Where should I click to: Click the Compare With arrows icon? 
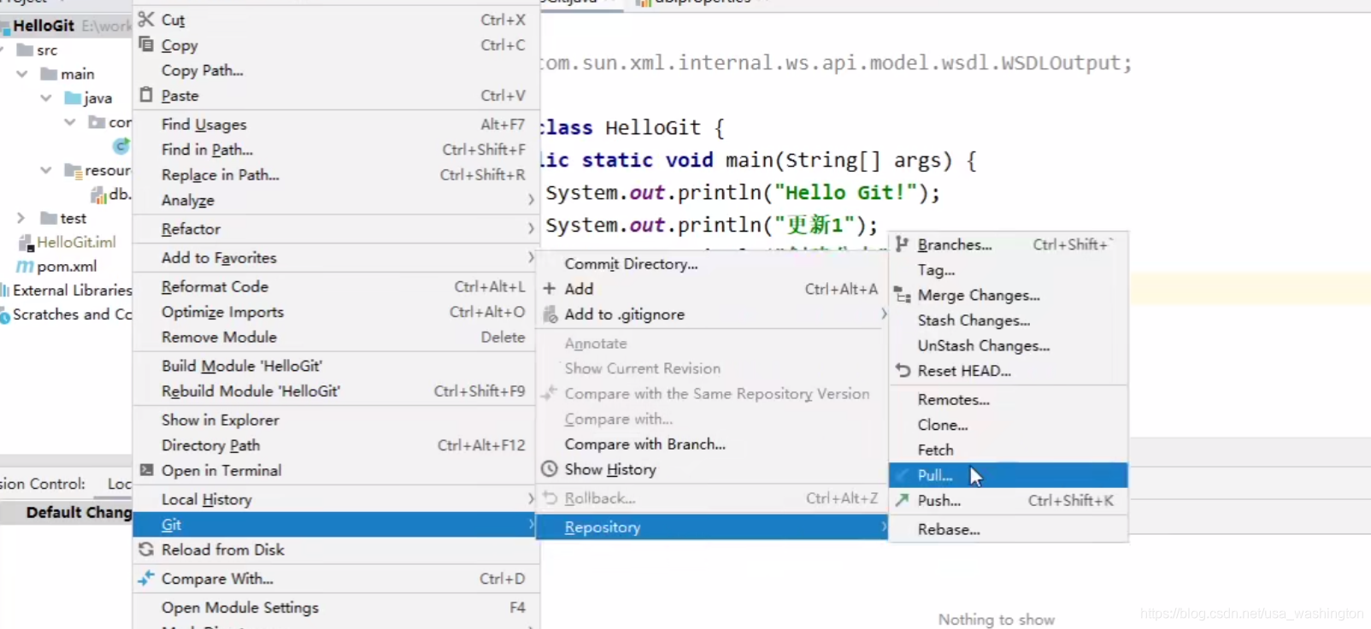tap(146, 579)
